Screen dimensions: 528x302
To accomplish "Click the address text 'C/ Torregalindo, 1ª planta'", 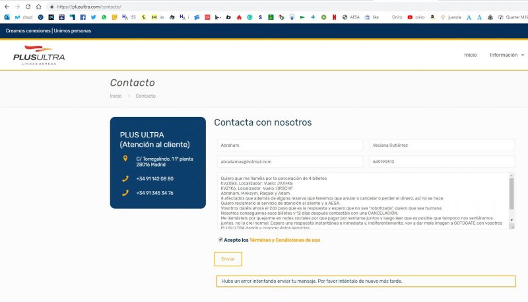I will (x=164, y=159).
